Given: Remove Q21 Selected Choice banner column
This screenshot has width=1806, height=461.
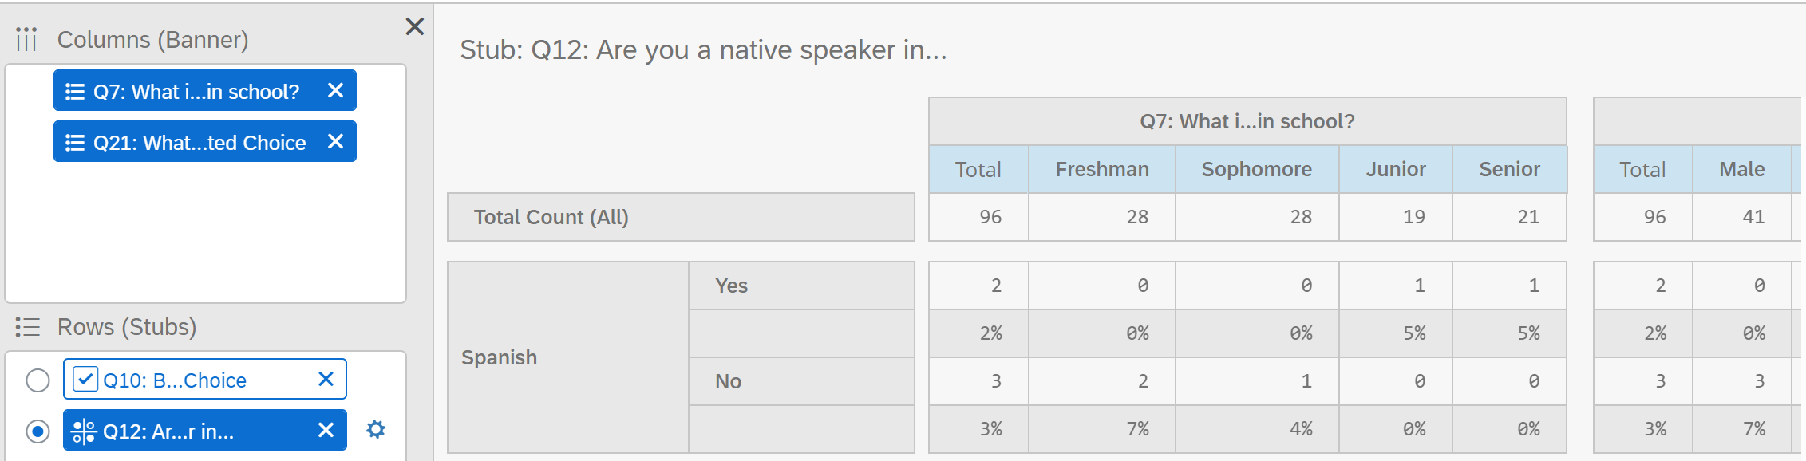Looking at the screenshot, I should pos(335,141).
